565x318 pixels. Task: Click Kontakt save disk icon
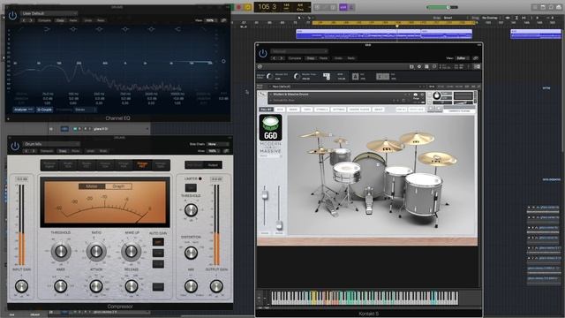[426, 67]
